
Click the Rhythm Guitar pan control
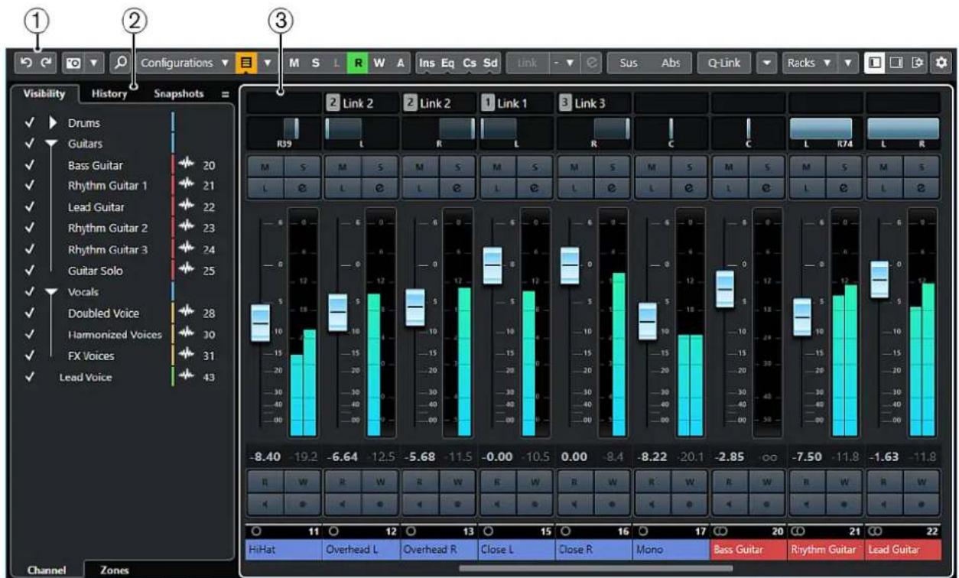pos(824,132)
